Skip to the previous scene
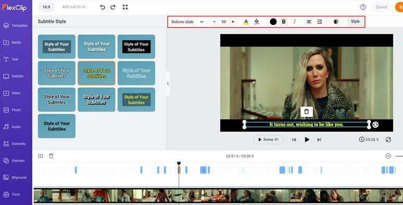Image resolution: width=403 pixels, height=205 pixels. (x=294, y=140)
